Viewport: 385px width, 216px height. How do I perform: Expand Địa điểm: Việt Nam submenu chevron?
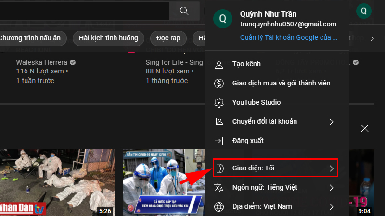point(332,207)
